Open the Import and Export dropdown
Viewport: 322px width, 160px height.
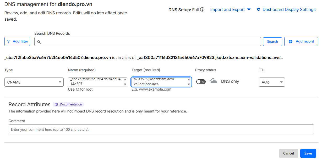230,10
